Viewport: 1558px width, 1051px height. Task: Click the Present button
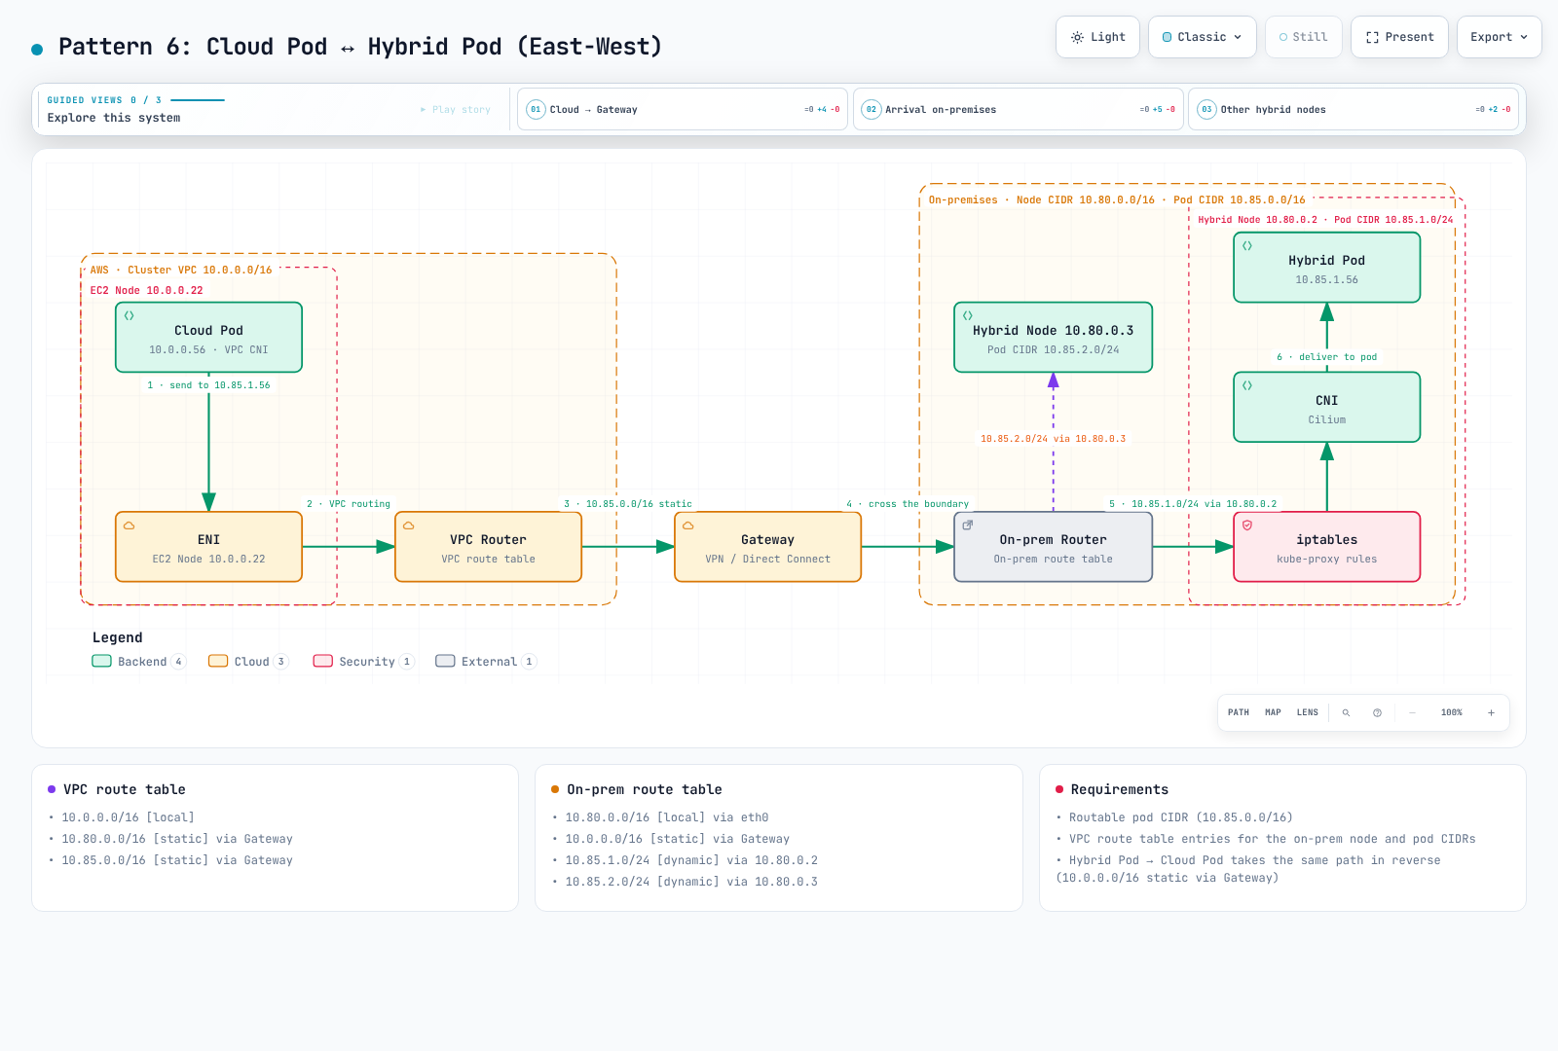click(1399, 37)
